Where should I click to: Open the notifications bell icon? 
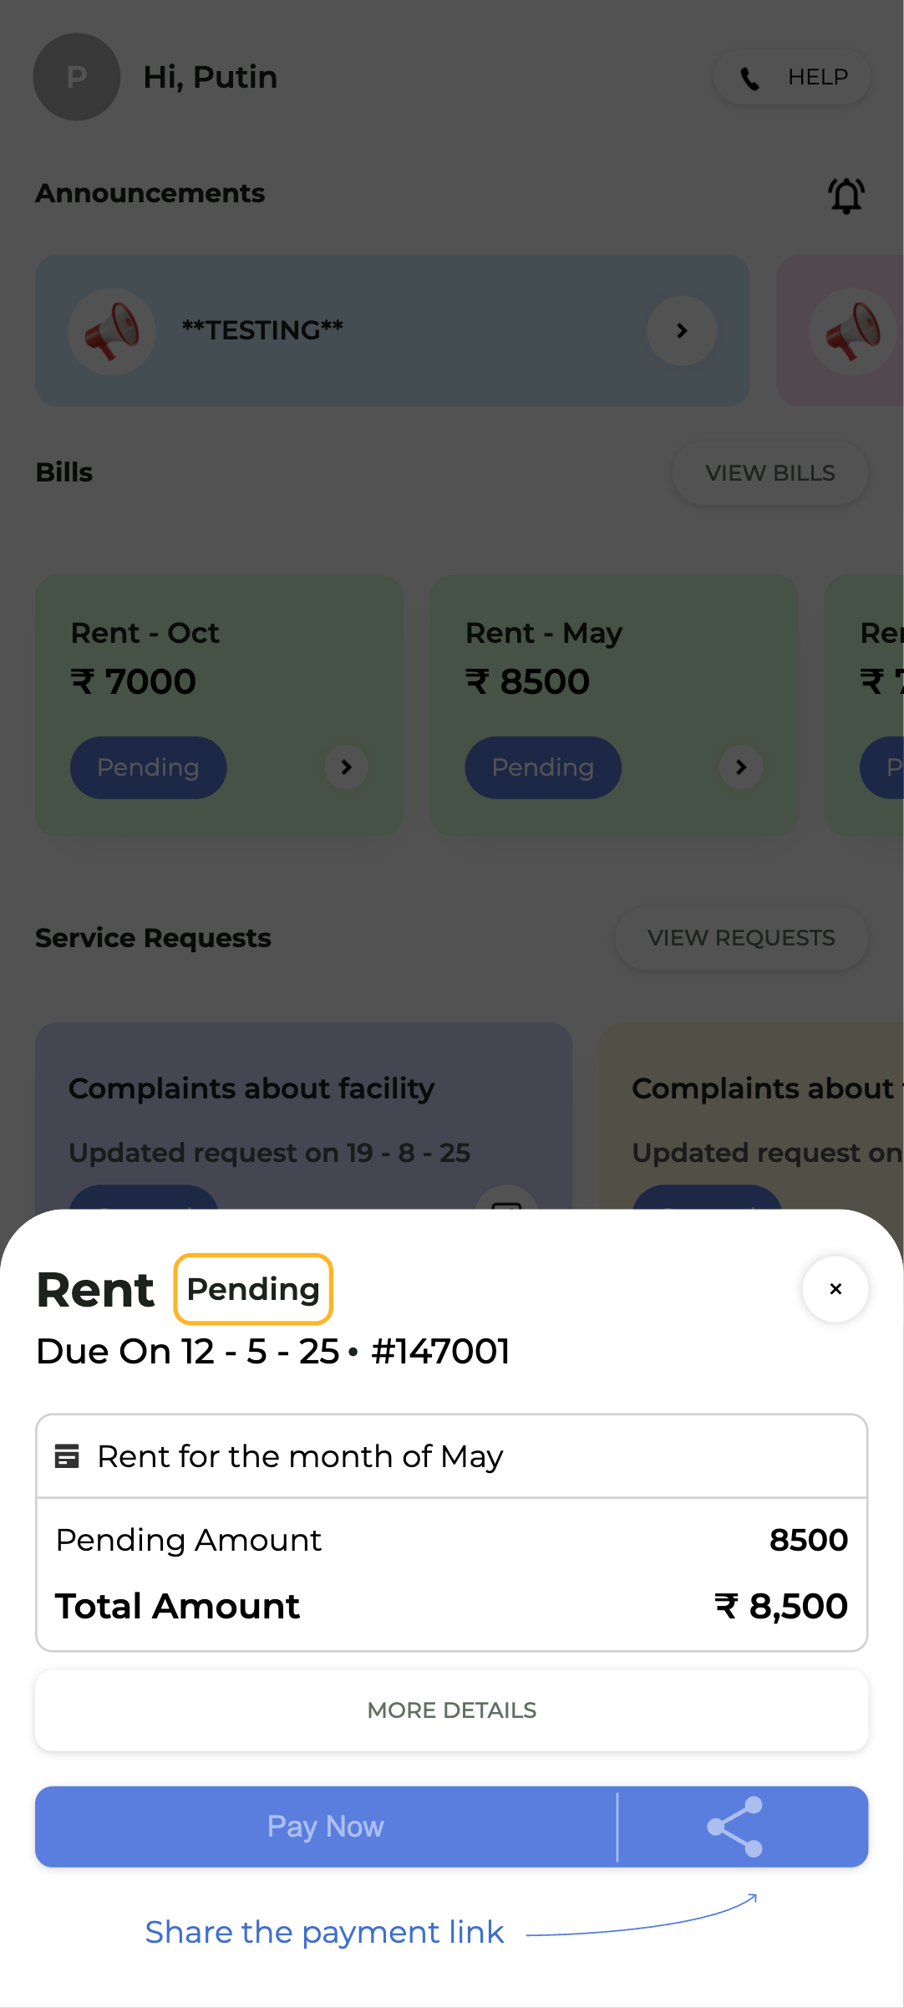(x=846, y=196)
